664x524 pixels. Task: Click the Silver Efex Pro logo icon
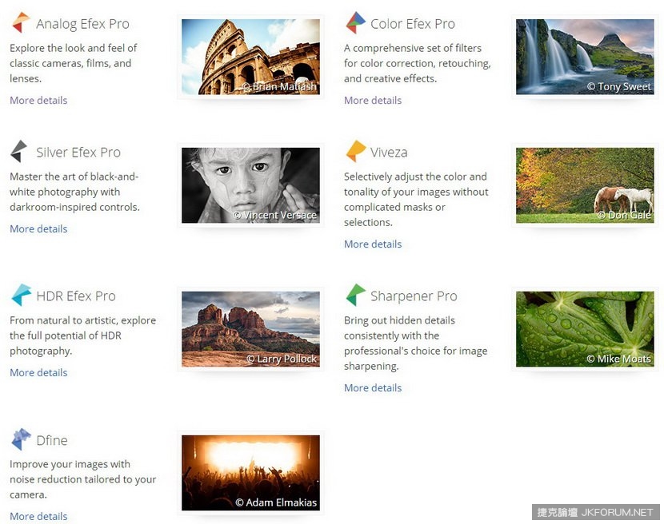19,152
